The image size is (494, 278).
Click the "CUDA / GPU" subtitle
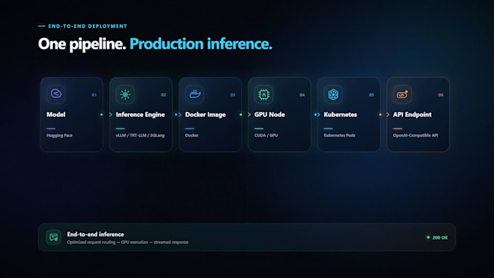(266, 136)
